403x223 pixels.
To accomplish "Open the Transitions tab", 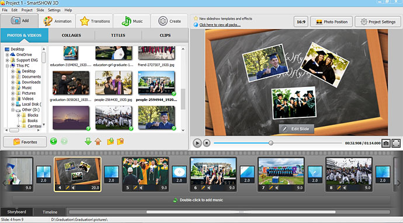I will coord(95,21).
